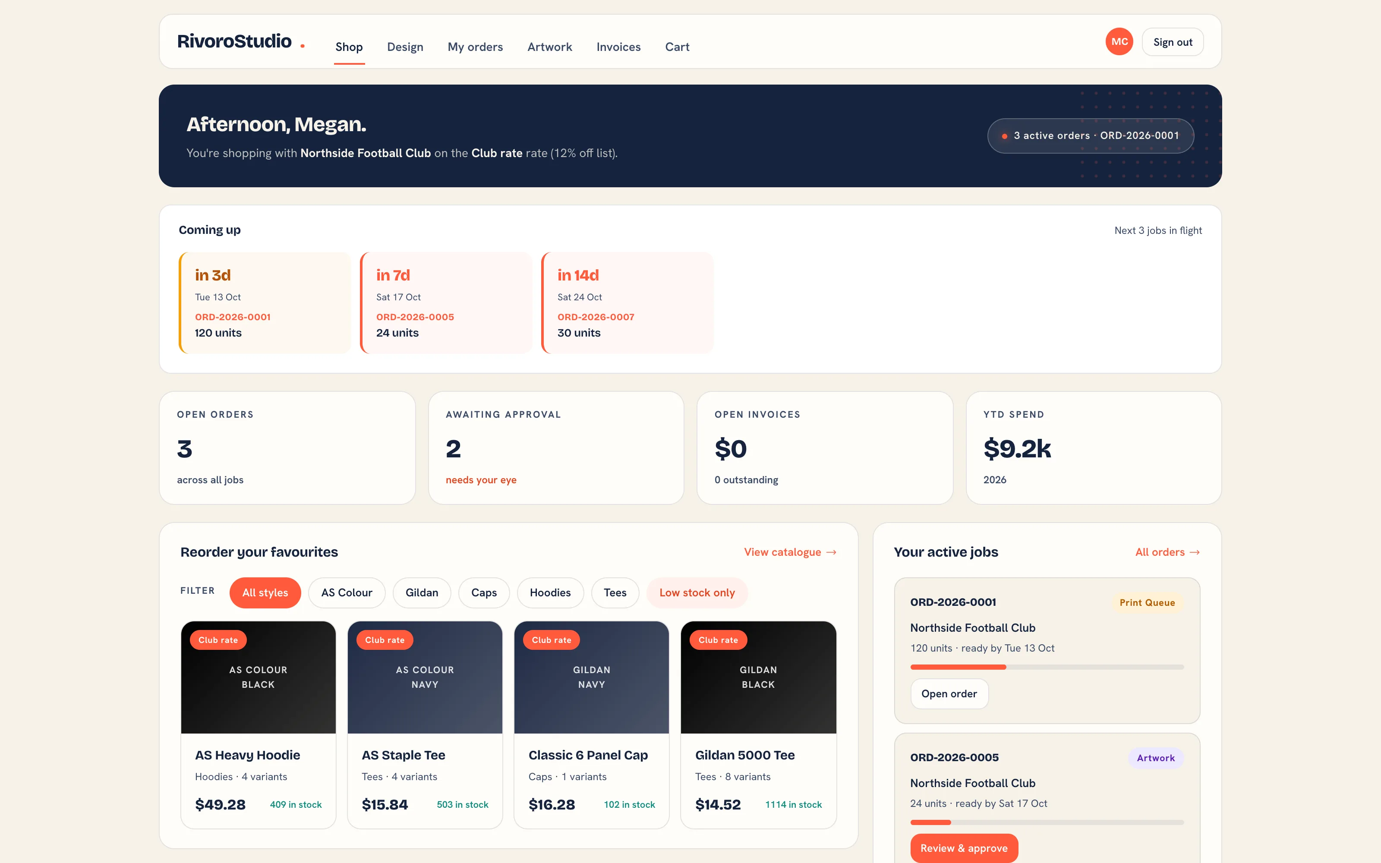
Task: Filter favourites by Gildan
Action: pos(422,592)
